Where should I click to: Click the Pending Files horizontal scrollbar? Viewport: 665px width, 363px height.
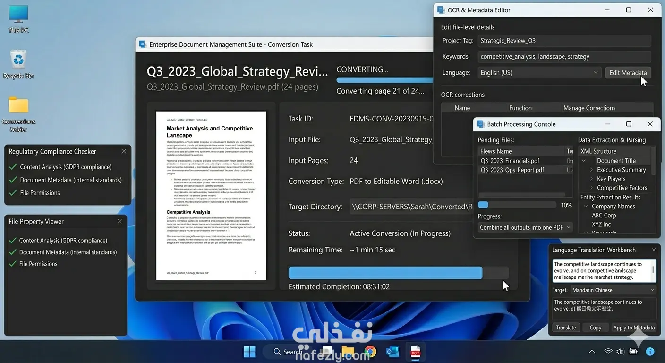(x=521, y=194)
